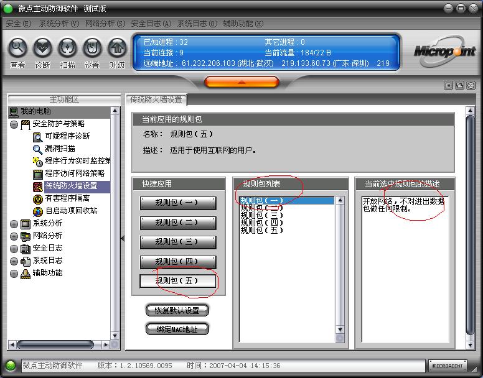
Task: Click the 升级 upgrade arrow icon
Action: (117, 48)
